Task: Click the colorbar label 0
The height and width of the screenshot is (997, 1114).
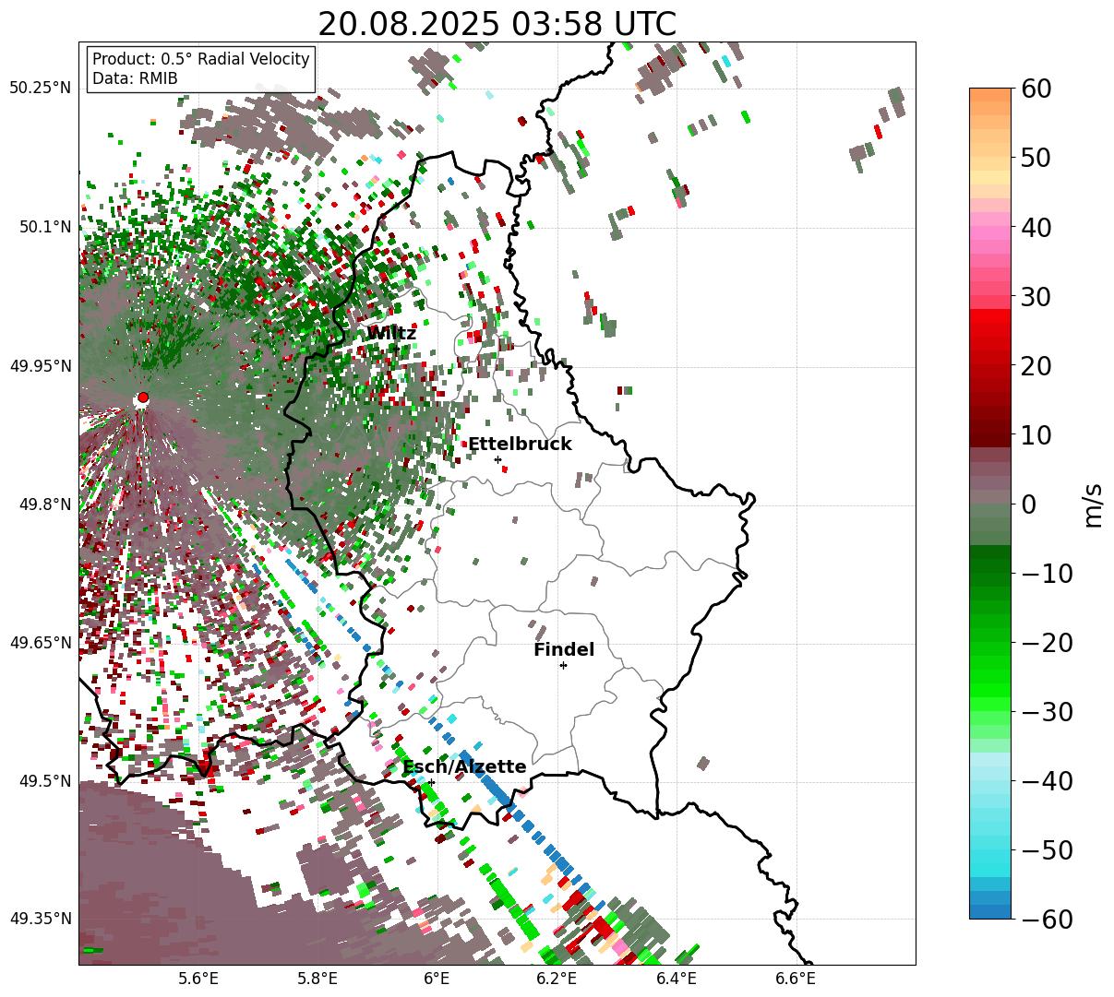Action: [1027, 504]
